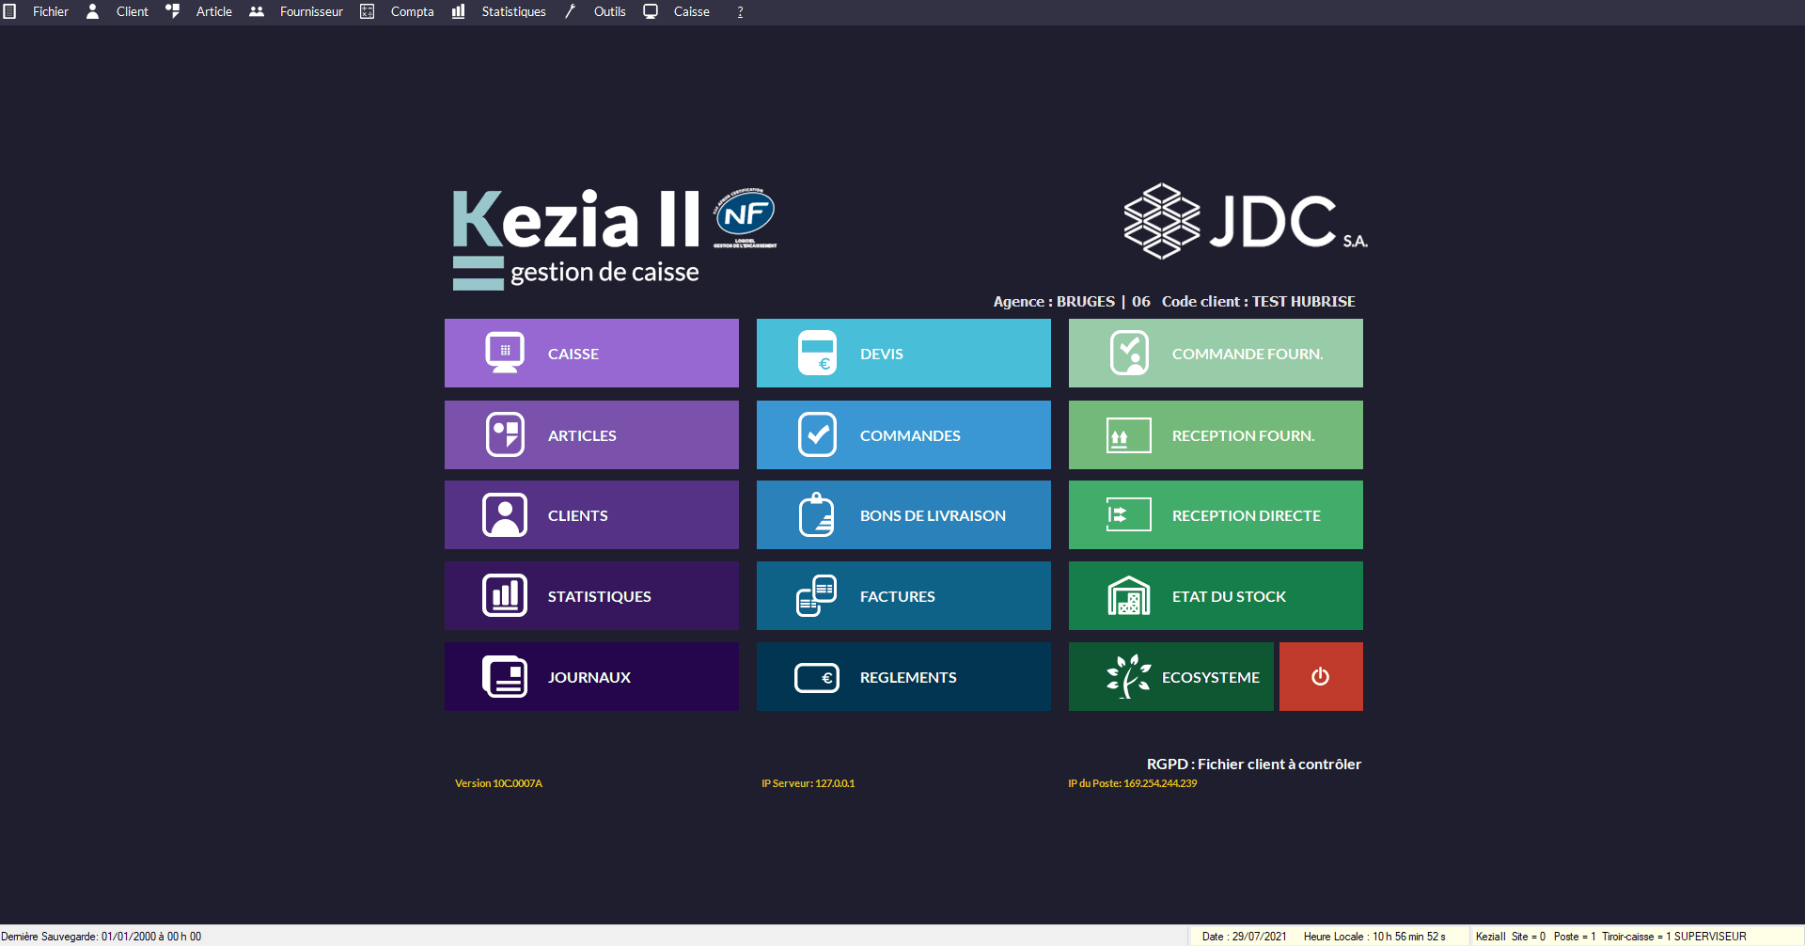
Task: Click the FACTURES documents icon
Action: pos(817,595)
